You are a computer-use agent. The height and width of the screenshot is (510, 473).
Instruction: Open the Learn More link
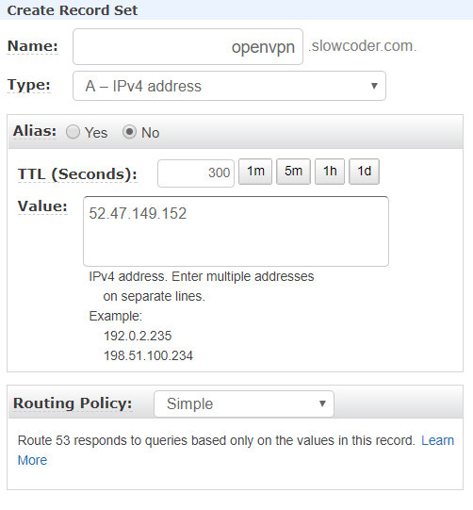[x=437, y=440]
